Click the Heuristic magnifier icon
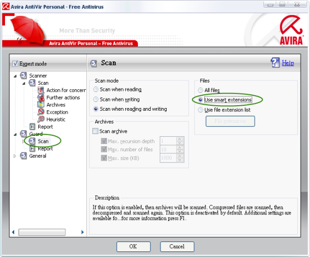The width and height of the screenshot is (310, 257). (x=41, y=120)
